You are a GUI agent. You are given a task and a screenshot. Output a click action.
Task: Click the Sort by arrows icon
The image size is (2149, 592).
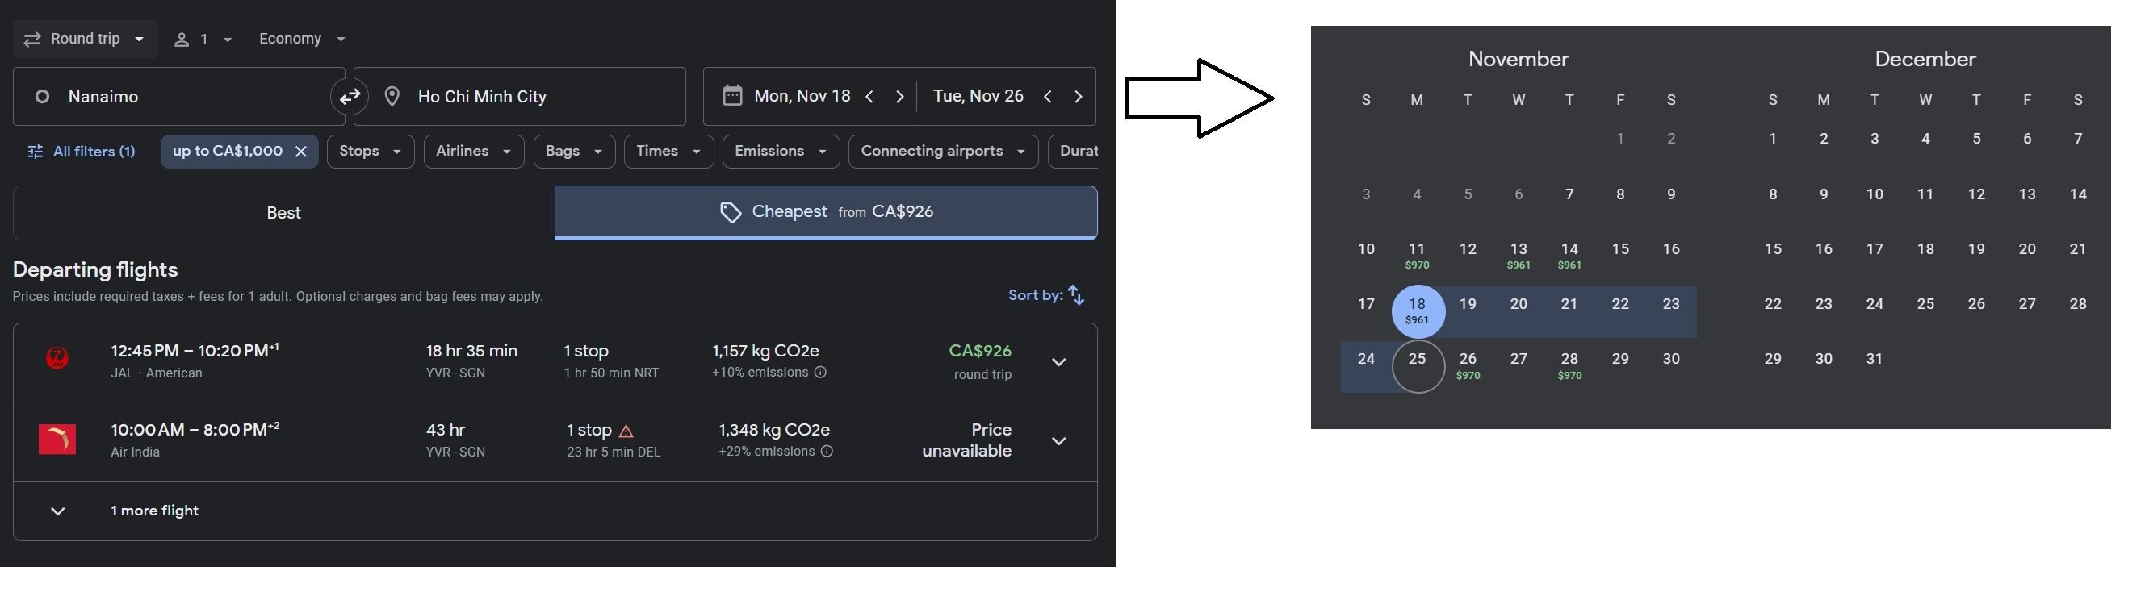click(x=1076, y=295)
